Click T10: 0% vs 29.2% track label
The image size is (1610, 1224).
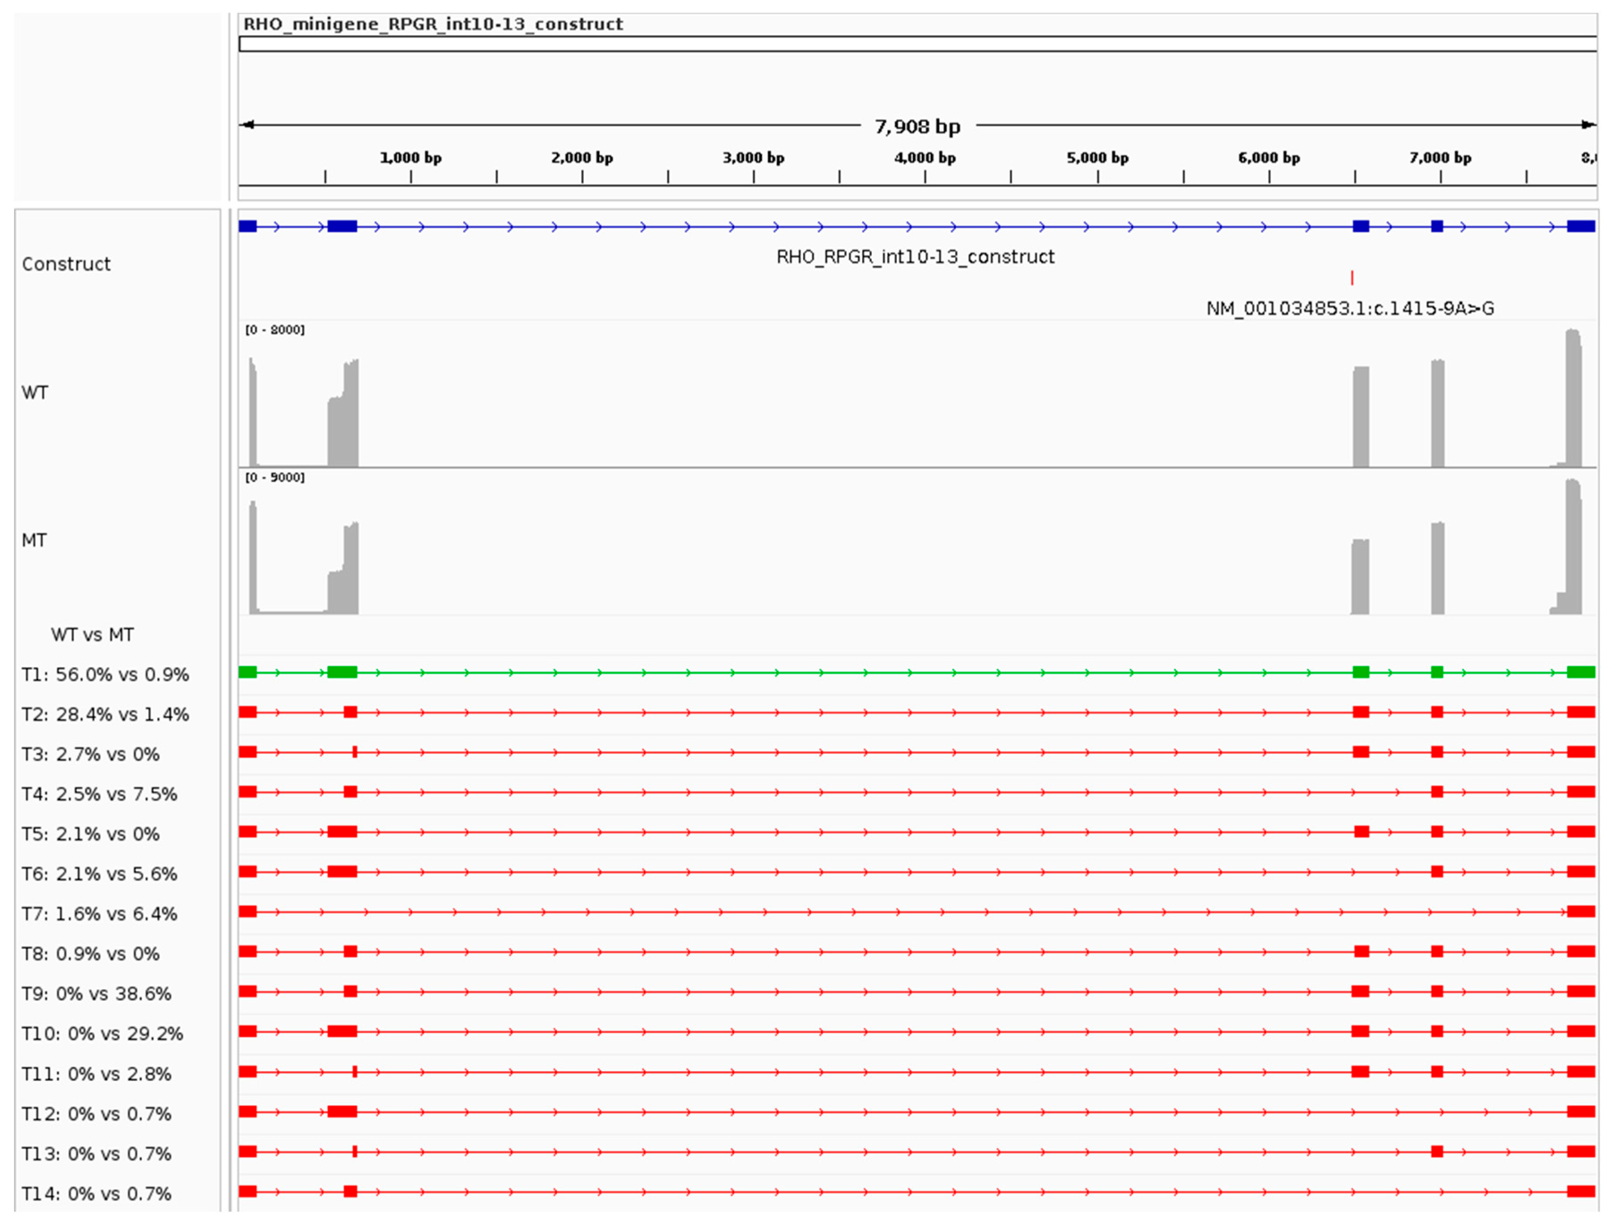[x=102, y=1034]
